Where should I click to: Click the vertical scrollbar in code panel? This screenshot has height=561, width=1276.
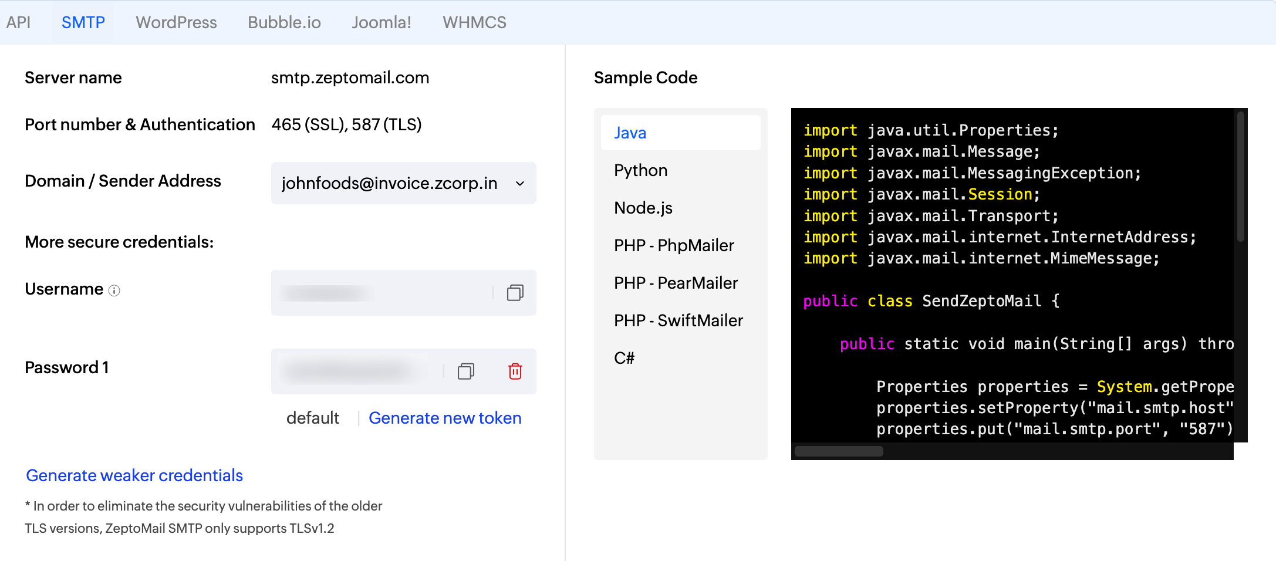point(1240,176)
